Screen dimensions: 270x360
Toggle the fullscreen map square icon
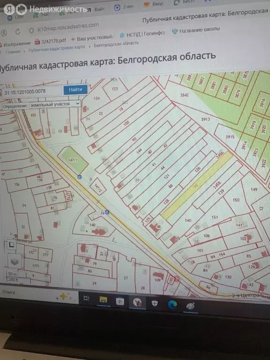click(11, 245)
